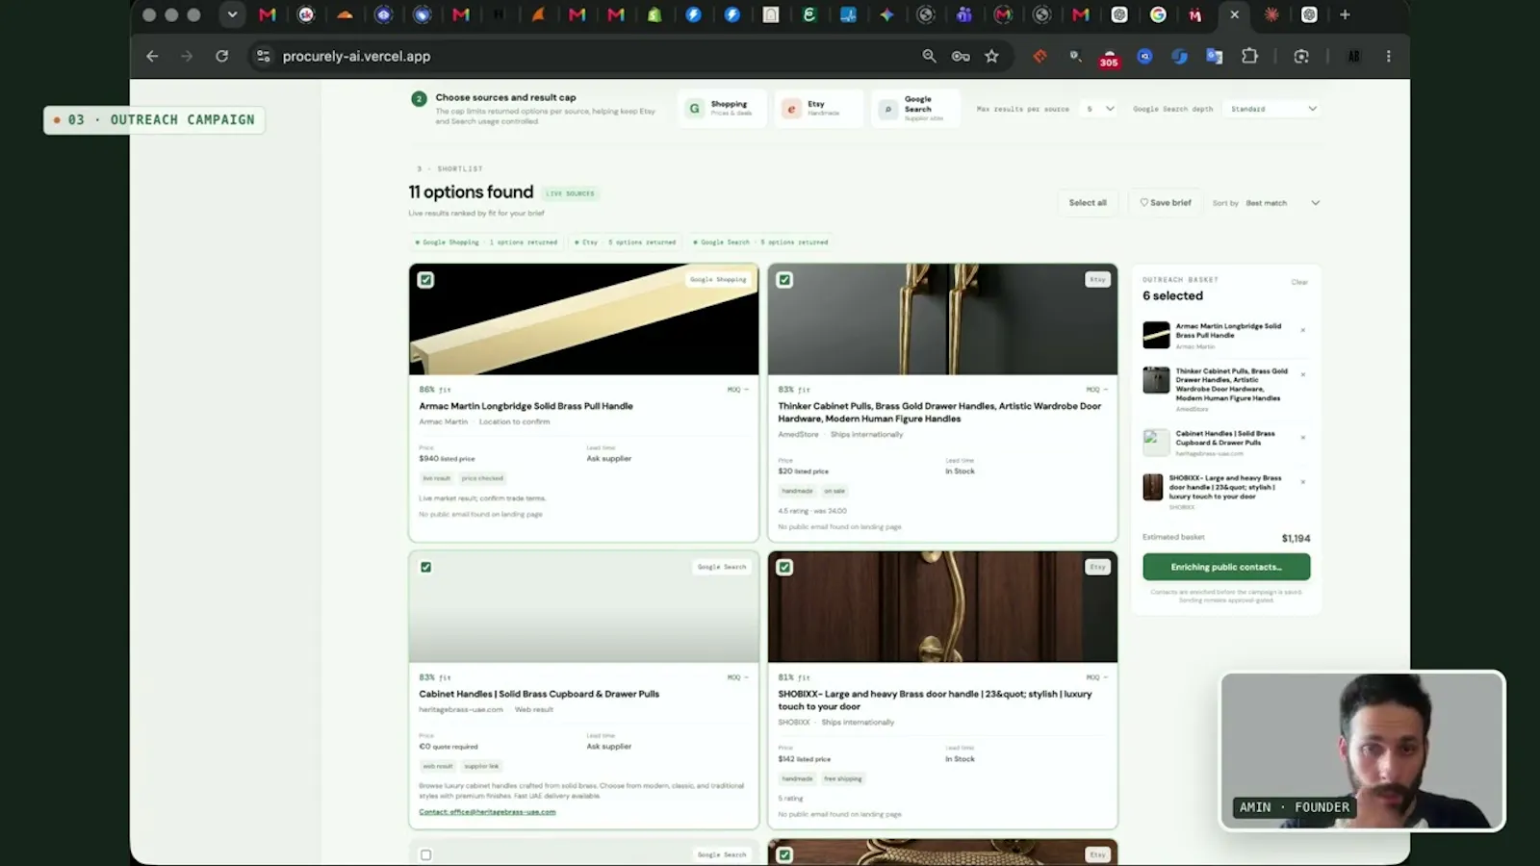Remove Thinker Cabinet Pulls from outreach basket
The width and height of the screenshot is (1540, 866).
[1302, 374]
